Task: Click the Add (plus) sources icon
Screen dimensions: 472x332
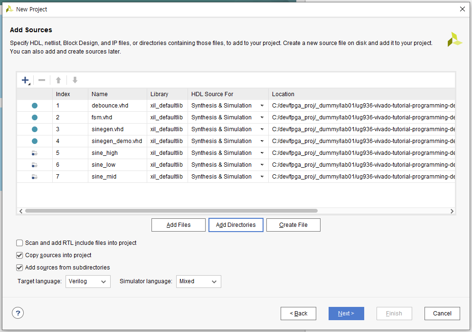Action: [26, 81]
